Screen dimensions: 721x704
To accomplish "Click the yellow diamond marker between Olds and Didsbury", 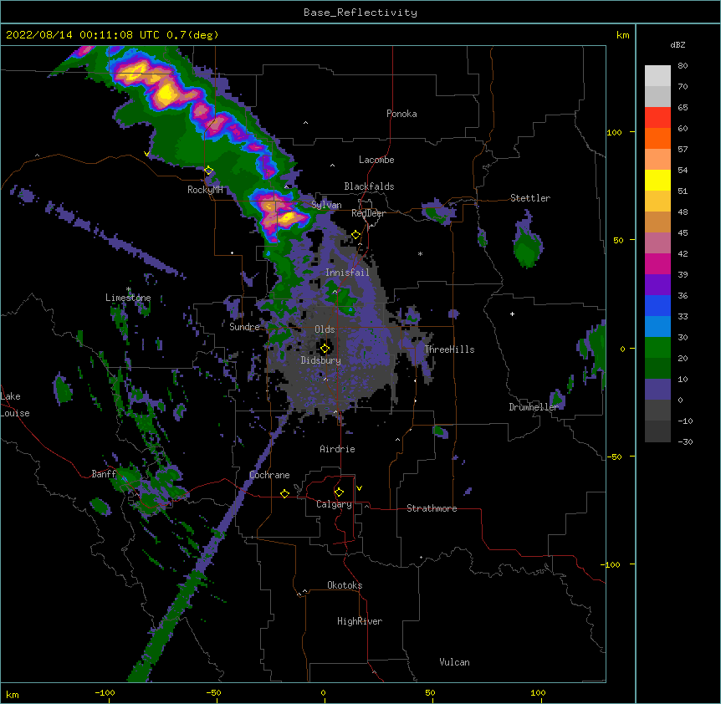I will pyautogui.click(x=325, y=349).
